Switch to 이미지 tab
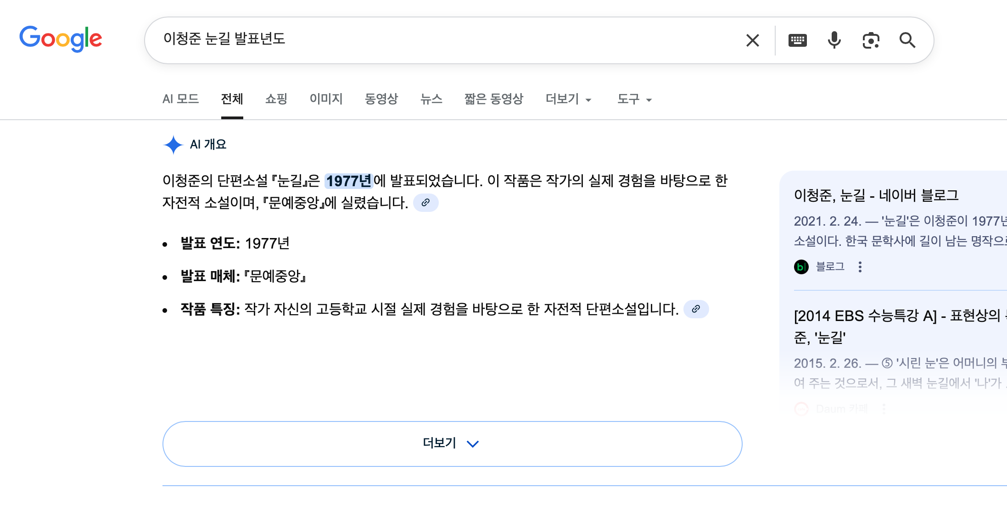The width and height of the screenshot is (1007, 521). [x=326, y=99]
